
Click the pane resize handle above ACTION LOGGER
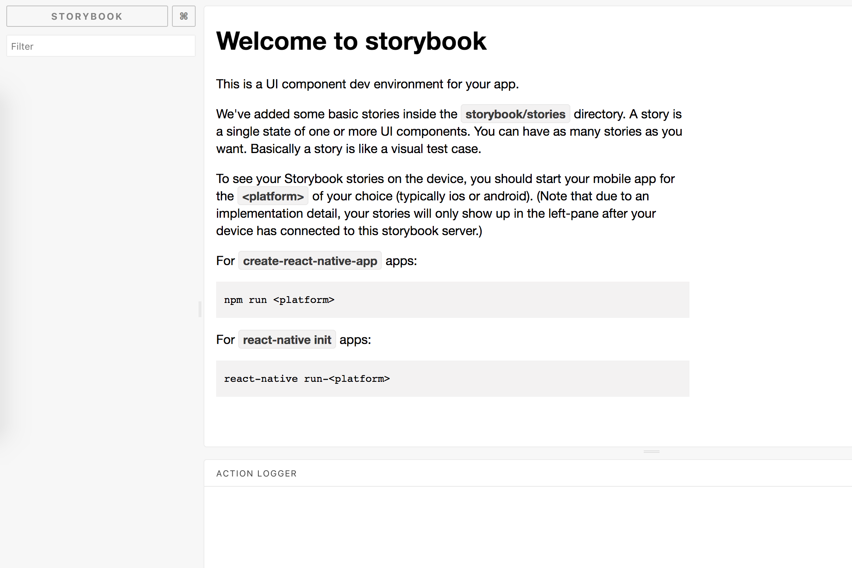point(651,452)
